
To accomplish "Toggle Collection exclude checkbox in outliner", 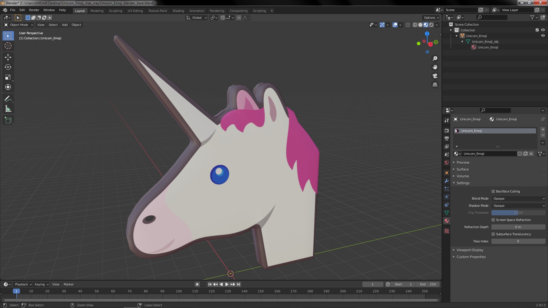I will [537, 30].
